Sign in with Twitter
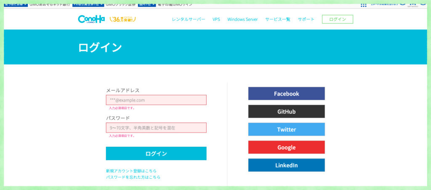 click(286, 129)
